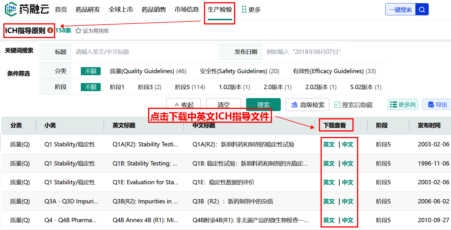Filter by 阶段1
The height and width of the screenshot is (230, 451).
[117, 87]
